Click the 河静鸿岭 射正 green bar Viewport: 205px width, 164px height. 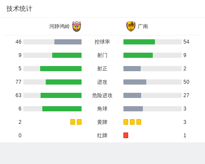[x=61, y=69]
